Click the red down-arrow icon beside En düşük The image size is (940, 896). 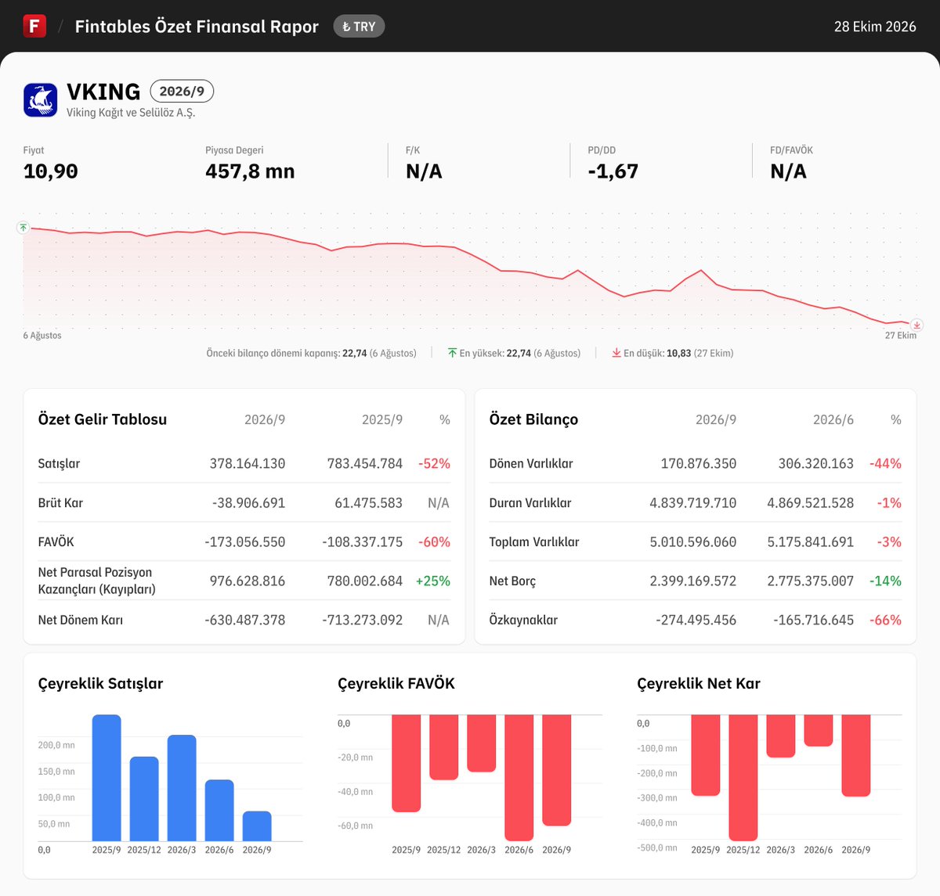click(616, 353)
